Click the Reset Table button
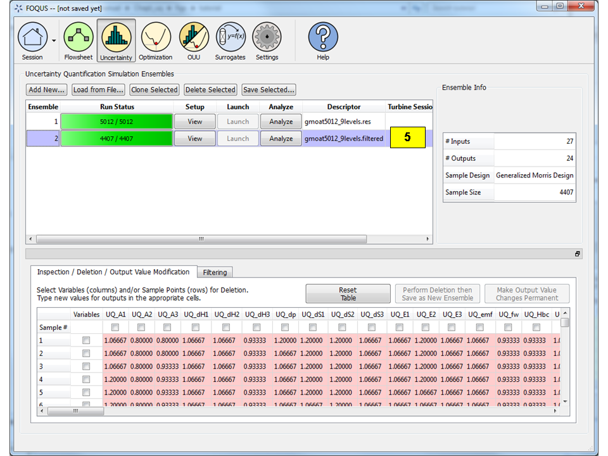 (348, 293)
